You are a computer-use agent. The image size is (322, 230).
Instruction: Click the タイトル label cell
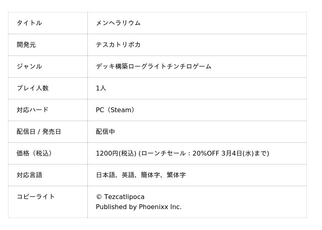[29, 23]
